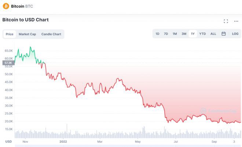Click the Bitcoin logo icon

tap(6, 6)
